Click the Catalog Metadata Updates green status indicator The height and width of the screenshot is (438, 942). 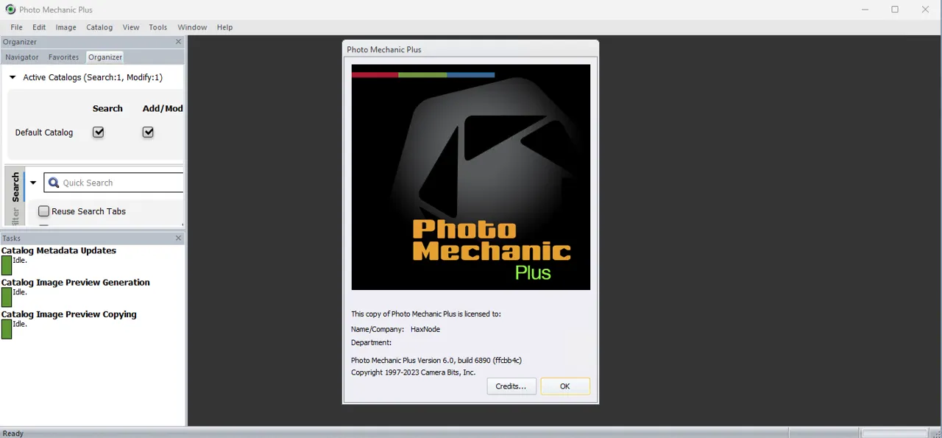[x=7, y=265]
